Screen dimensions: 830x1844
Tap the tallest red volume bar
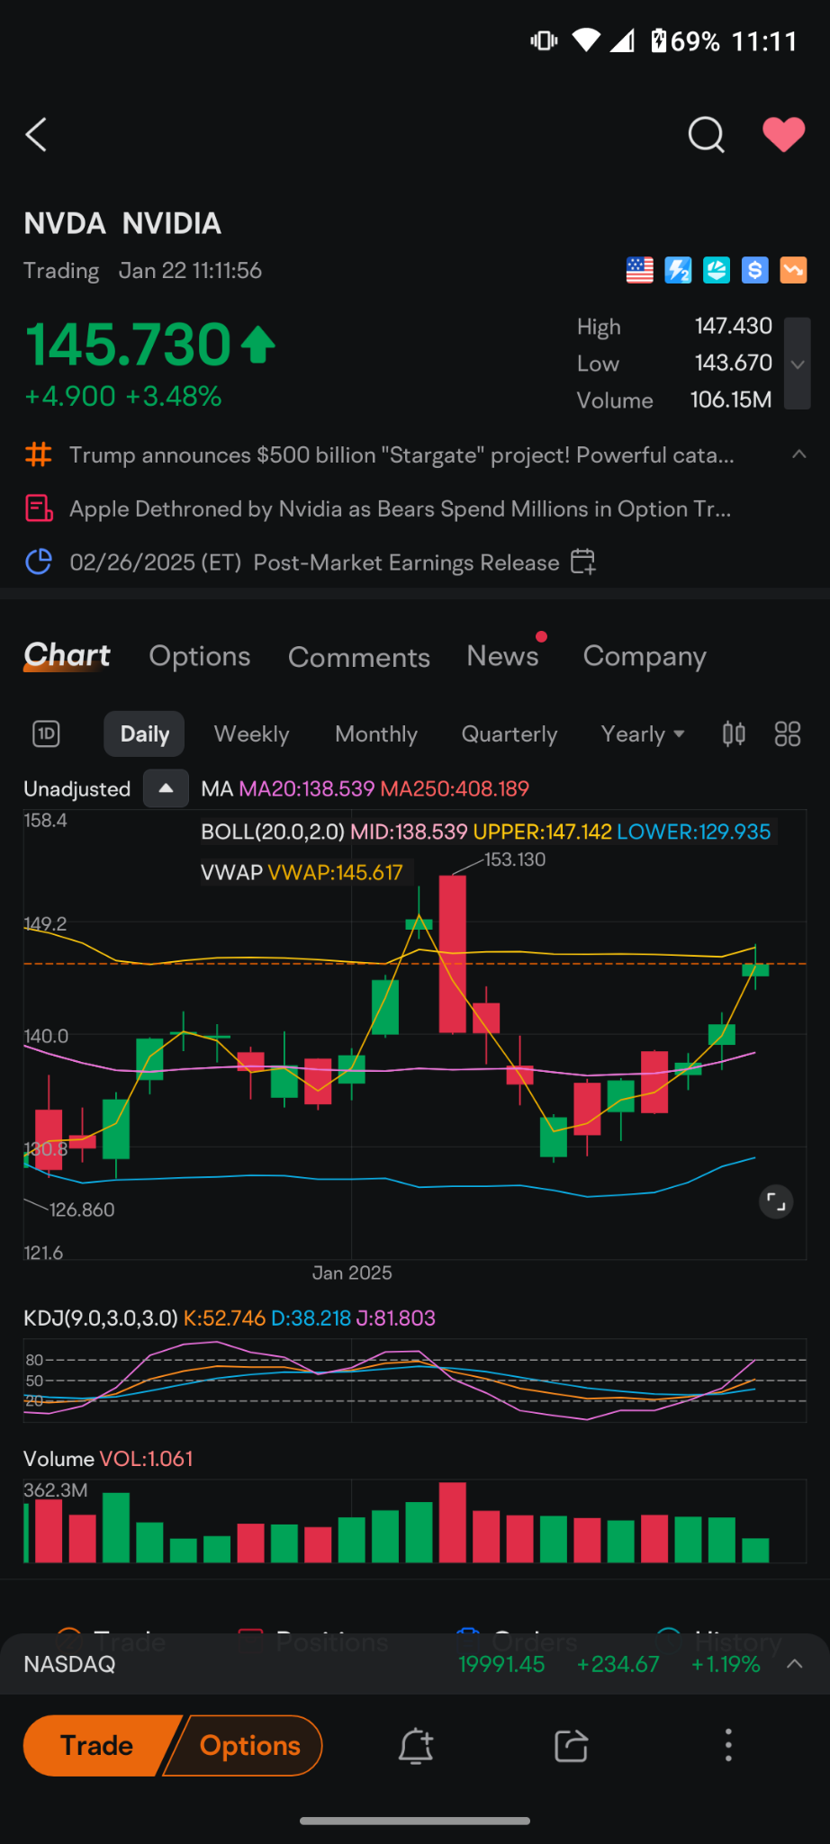click(452, 1522)
